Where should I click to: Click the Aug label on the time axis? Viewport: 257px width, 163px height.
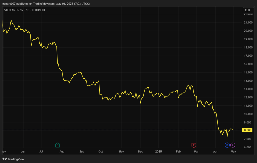point(62,151)
